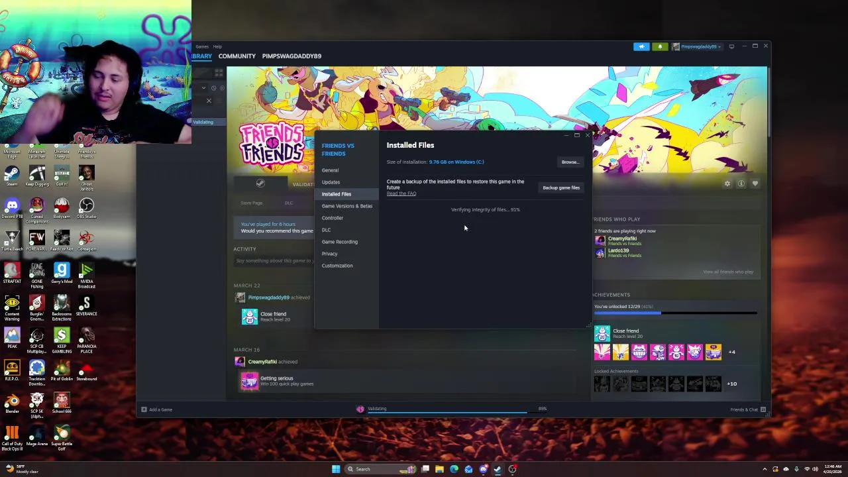Click Add a Game
Screen dimensions: 848x477
point(157,409)
